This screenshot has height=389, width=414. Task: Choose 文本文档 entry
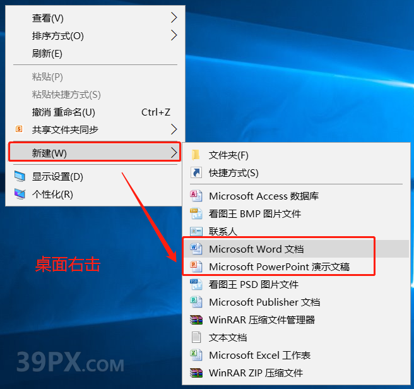pos(296,337)
